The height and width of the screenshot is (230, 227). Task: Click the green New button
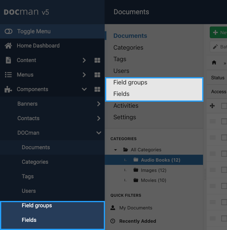[x=219, y=32]
